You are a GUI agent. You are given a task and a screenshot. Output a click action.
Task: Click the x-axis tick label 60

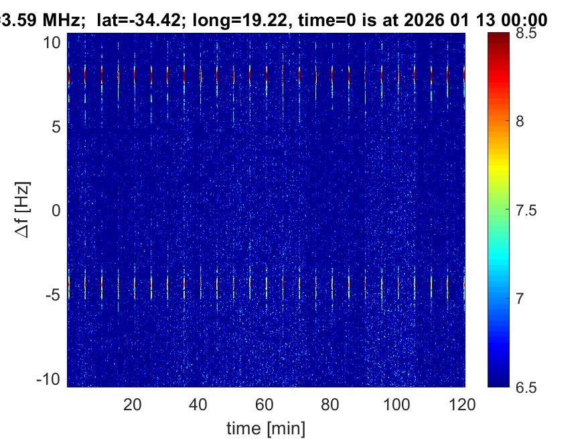point(265,404)
